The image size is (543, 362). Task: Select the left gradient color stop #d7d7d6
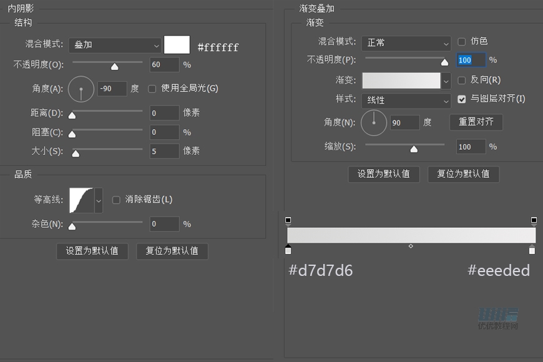pyautogui.click(x=288, y=250)
